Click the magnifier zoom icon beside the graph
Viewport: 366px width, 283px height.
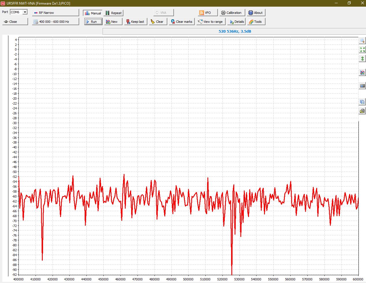coord(362,41)
